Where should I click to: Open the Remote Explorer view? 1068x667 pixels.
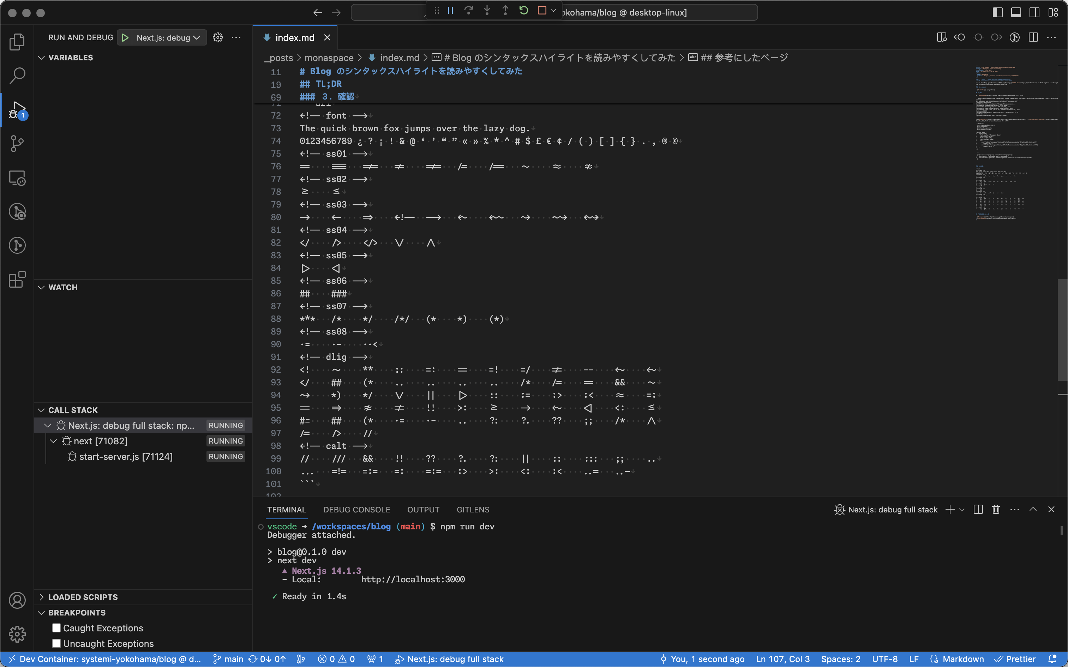pyautogui.click(x=17, y=178)
